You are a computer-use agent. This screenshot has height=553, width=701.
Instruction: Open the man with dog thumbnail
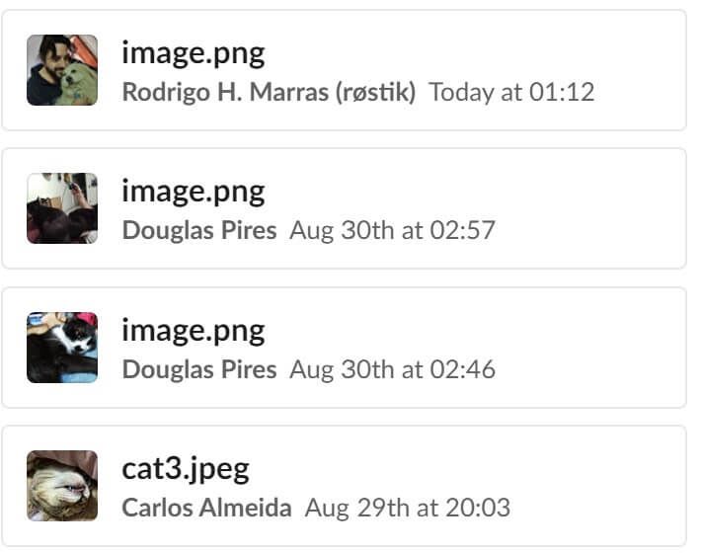[x=62, y=70]
